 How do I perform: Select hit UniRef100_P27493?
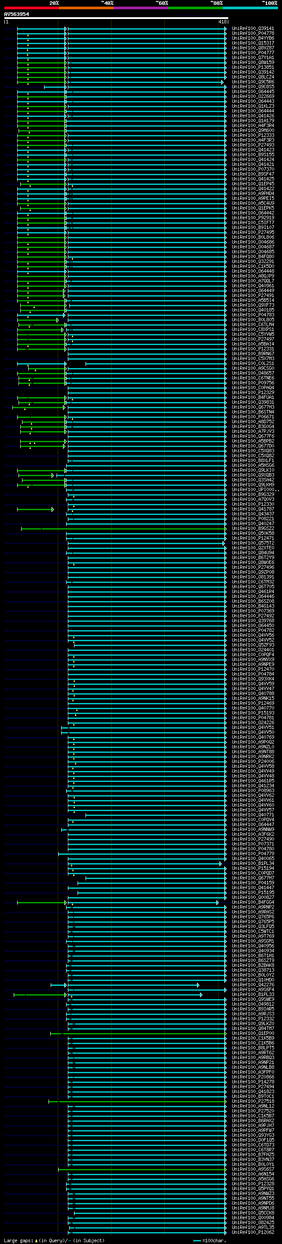[253, 145]
